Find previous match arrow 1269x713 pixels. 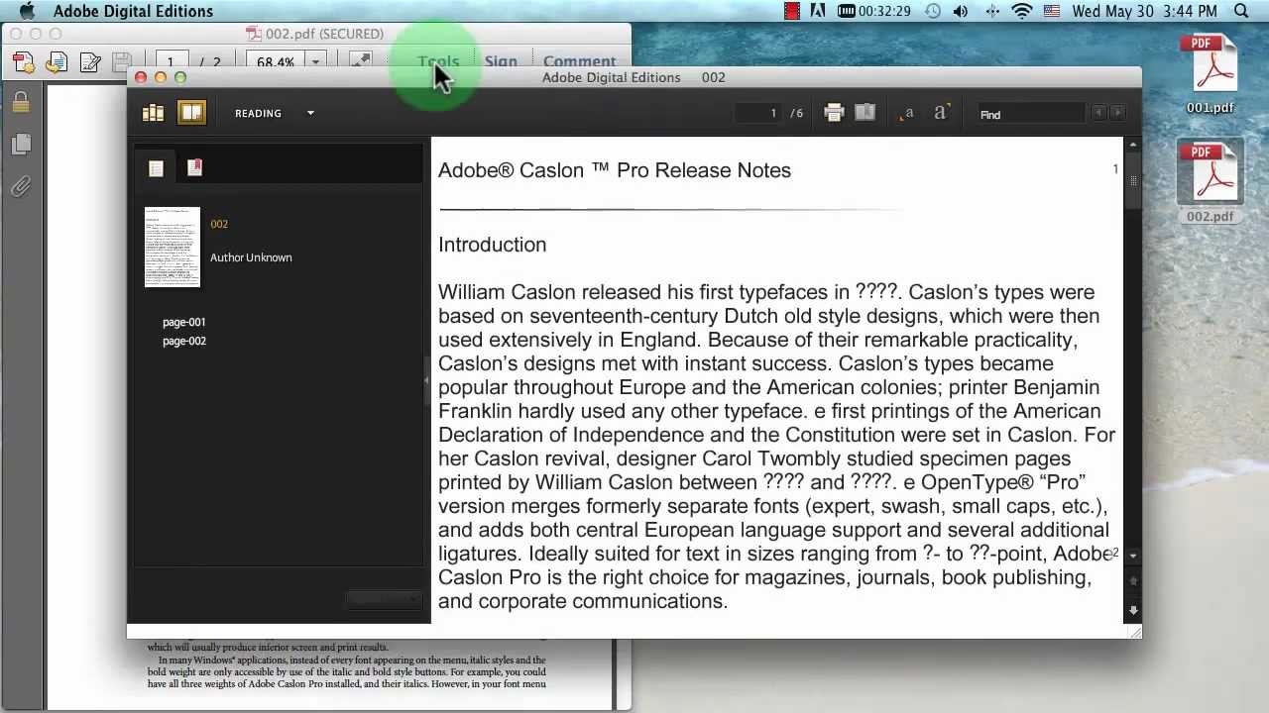(1098, 114)
